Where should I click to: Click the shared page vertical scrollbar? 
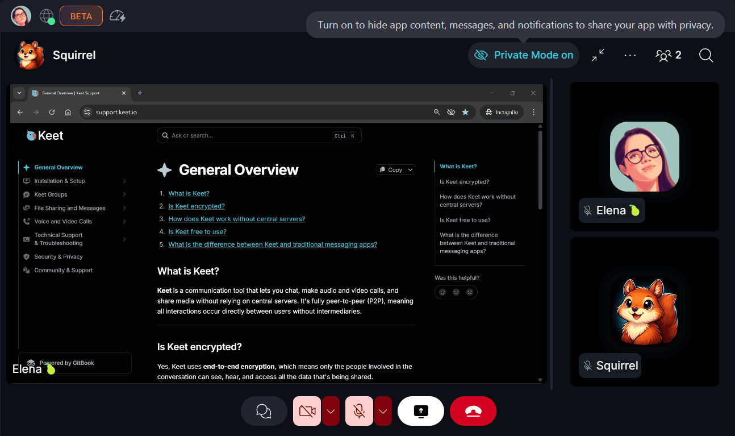pyautogui.click(x=540, y=169)
